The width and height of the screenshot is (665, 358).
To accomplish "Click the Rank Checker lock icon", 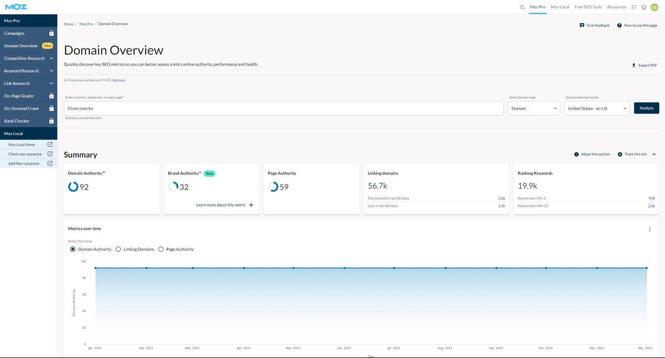I will (52, 121).
